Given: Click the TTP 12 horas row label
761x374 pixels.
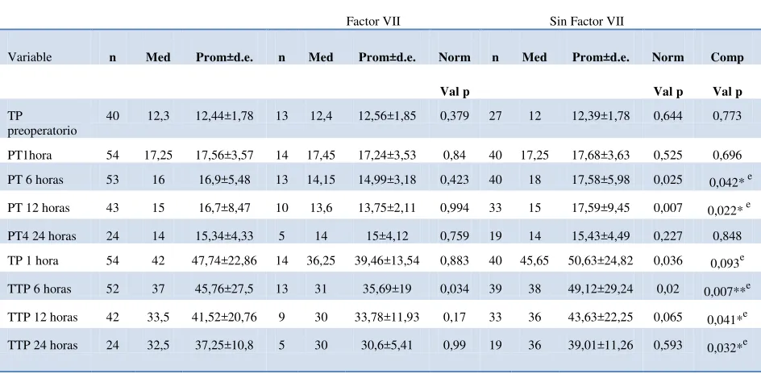Looking at the screenshot, I should (x=42, y=318).
